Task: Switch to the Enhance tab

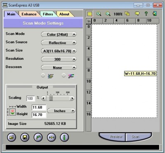Action: (x=29, y=14)
